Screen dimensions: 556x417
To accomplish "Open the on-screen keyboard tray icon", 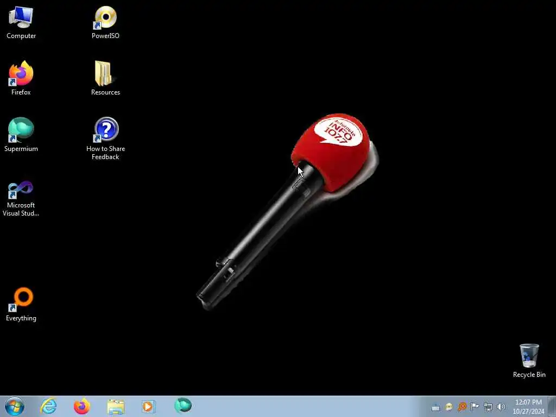I will pos(436,407).
